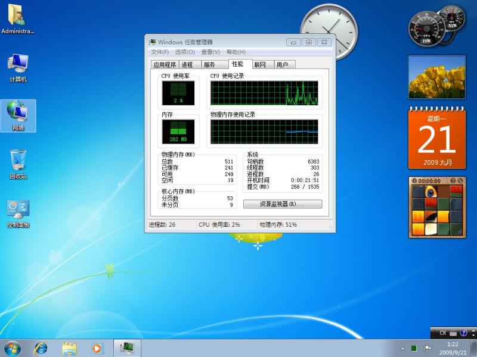Launch Internet Explorer from taskbar
The image size is (477, 357).
[x=41, y=349]
